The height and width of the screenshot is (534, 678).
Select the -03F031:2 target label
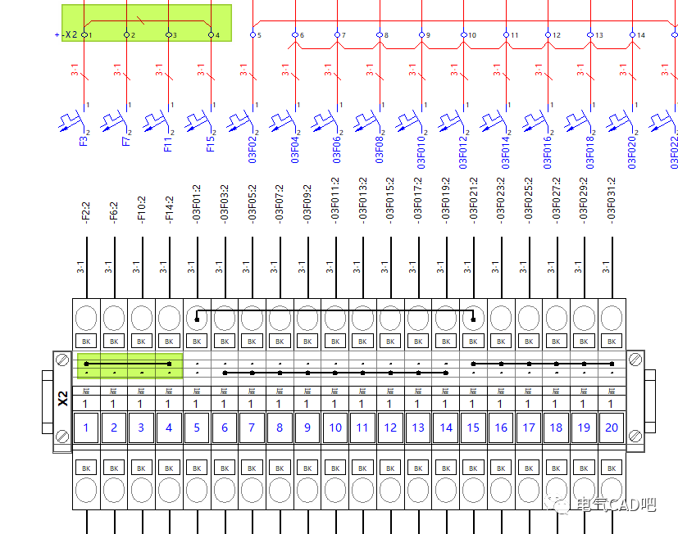click(x=612, y=201)
